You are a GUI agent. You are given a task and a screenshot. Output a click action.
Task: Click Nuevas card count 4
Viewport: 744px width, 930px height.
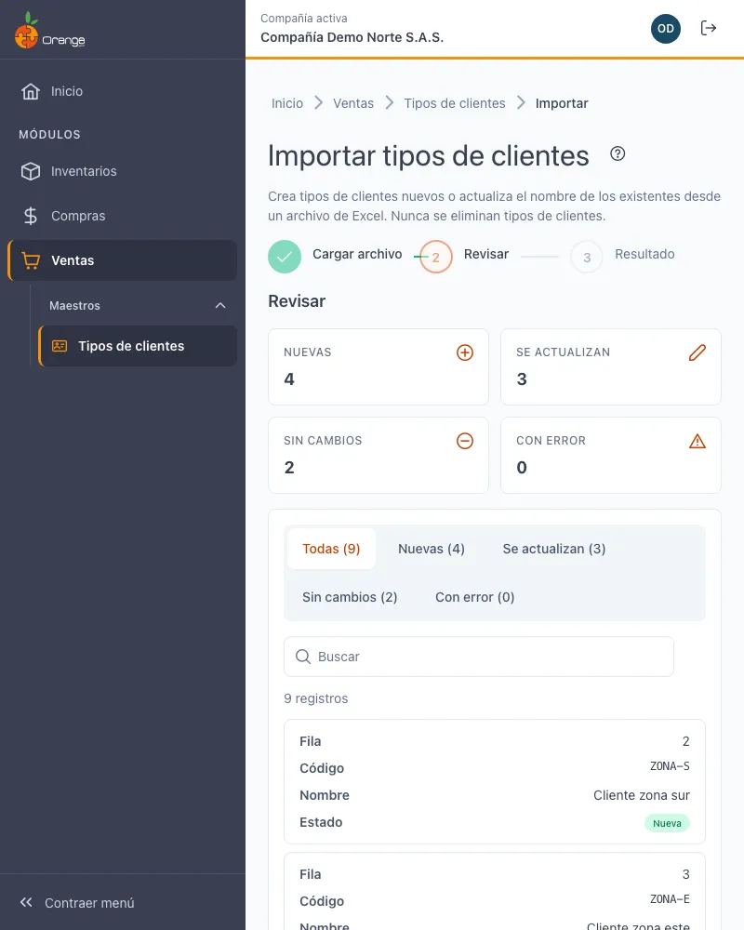289,379
